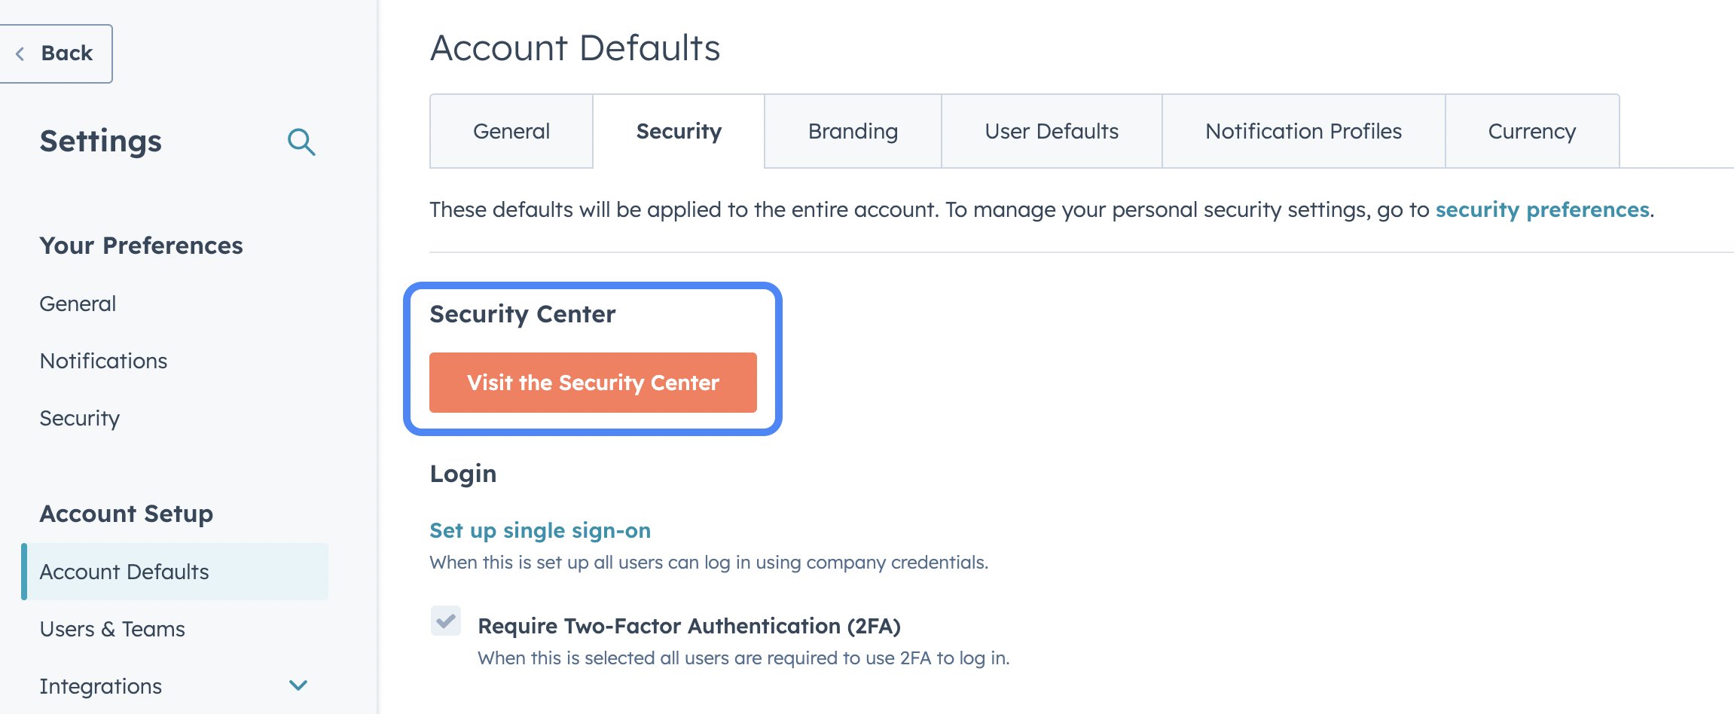Visit the Security Center
Viewport: 1734px width, 714px height.
click(x=592, y=382)
